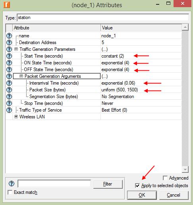Enable the Advanced checkbox
The image size is (193, 205).
(x=165, y=178)
